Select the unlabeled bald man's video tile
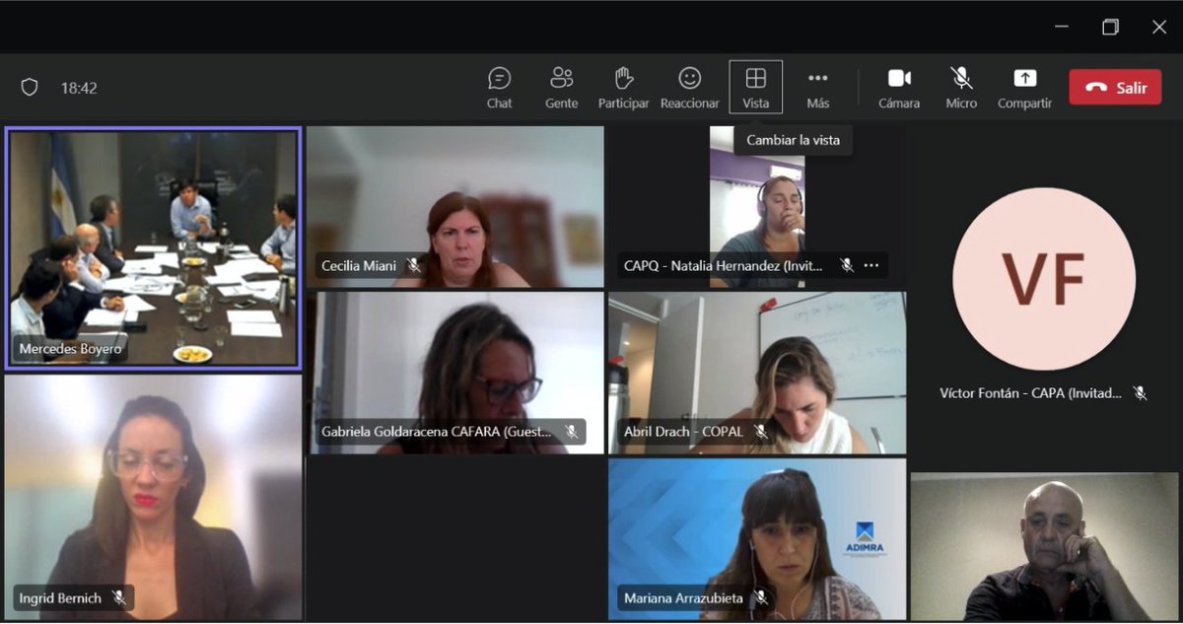Viewport: 1183px width, 624px height. 1044,546
